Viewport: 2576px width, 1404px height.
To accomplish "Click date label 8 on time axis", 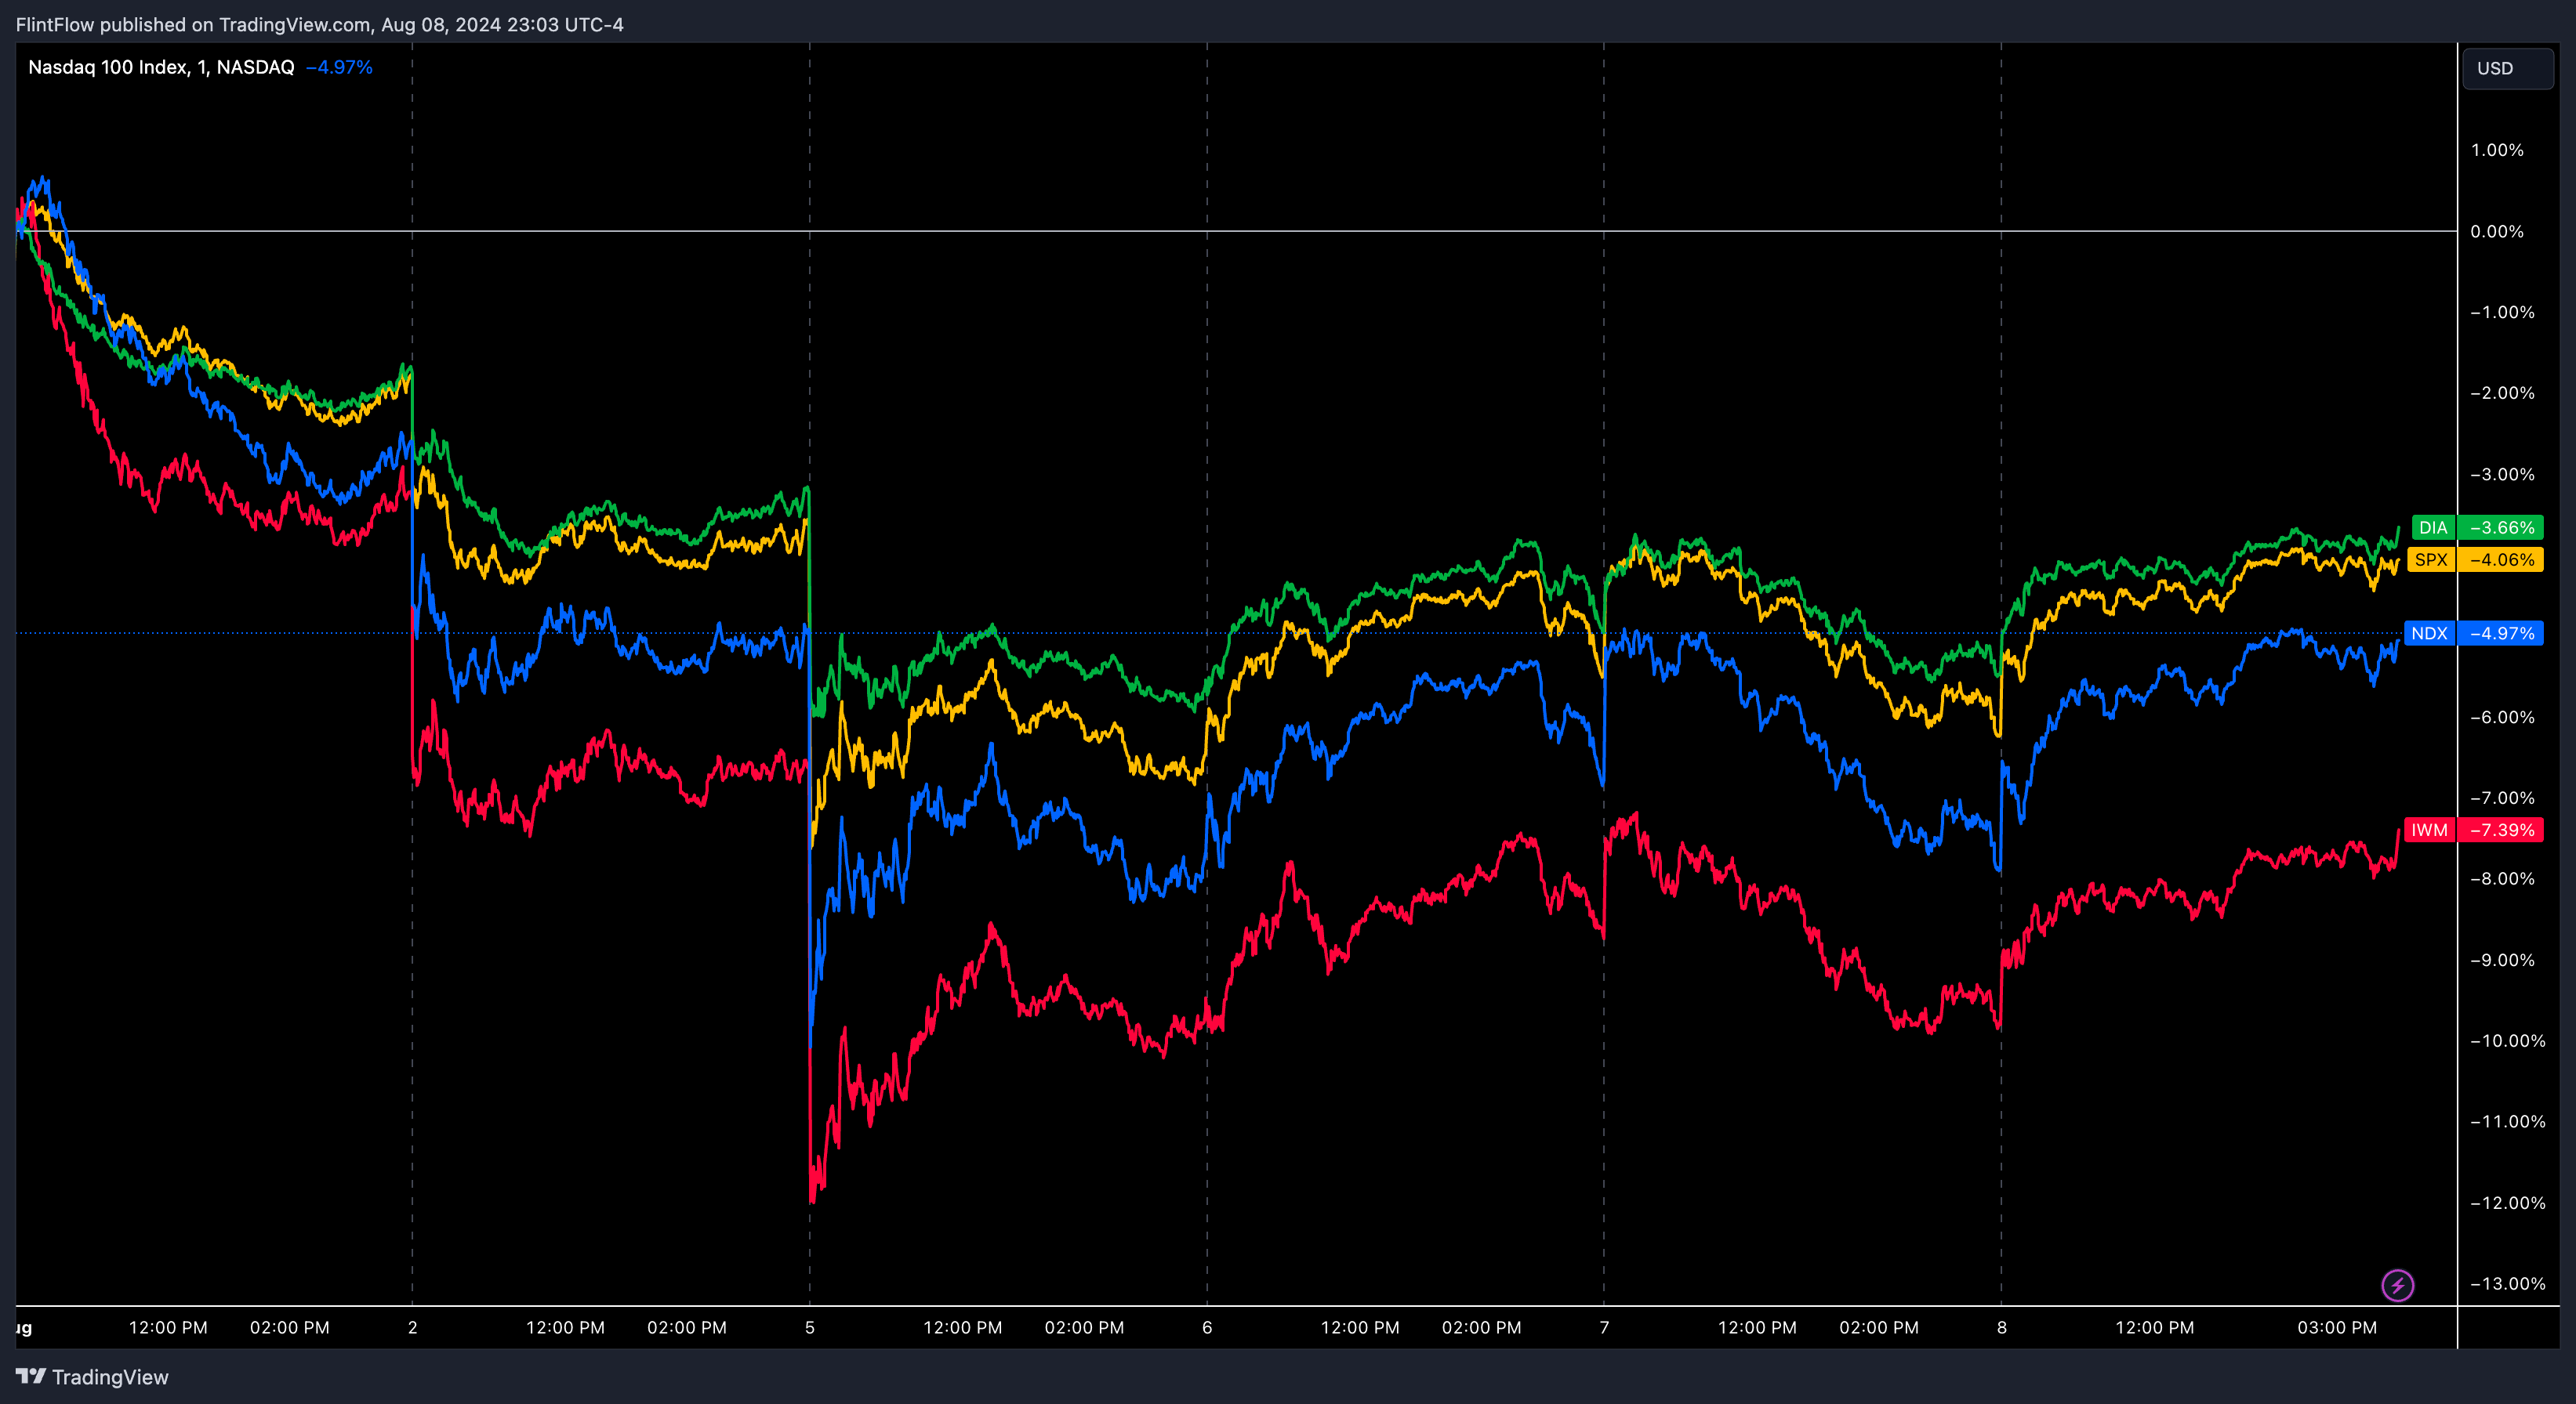I will (x=2002, y=1327).
